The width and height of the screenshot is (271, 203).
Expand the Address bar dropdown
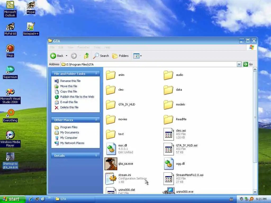(239, 64)
